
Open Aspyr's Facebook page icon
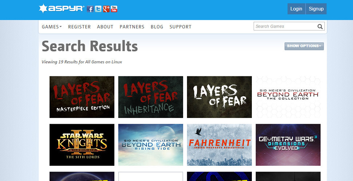(90, 9)
